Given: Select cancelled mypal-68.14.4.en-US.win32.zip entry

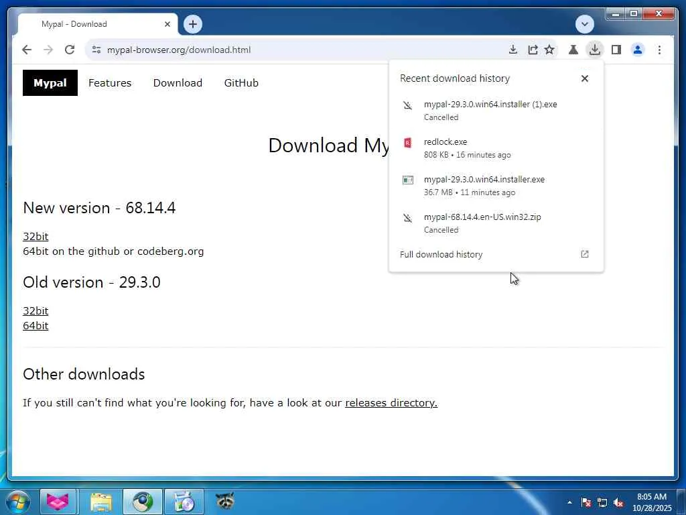Looking at the screenshot, I should coord(496,223).
